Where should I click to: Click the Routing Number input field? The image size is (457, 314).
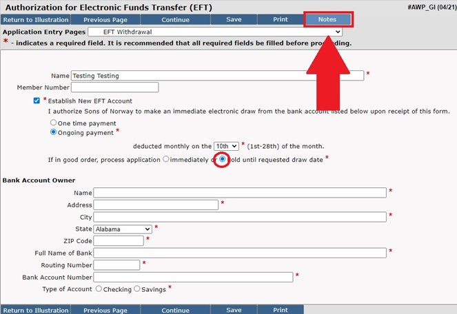coord(116,264)
